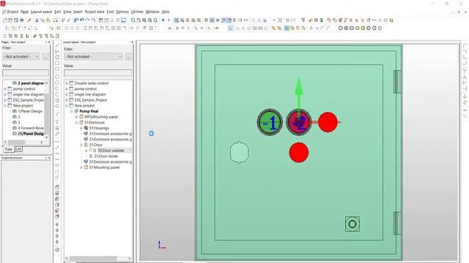Select the line drawing tool in vertical toolbar
This screenshot has height=263, width=469.
click(x=57, y=45)
